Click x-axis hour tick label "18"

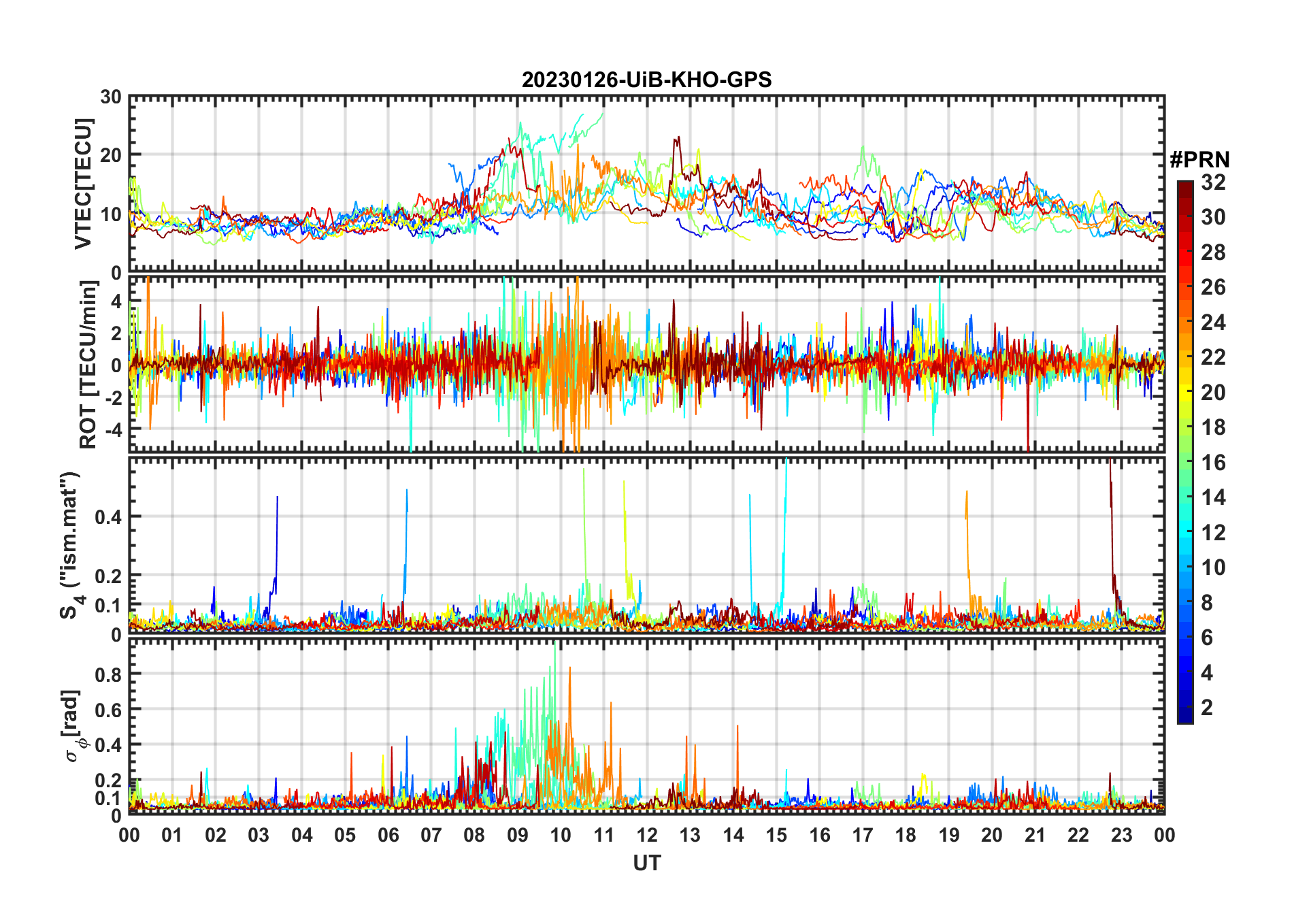pos(906,835)
